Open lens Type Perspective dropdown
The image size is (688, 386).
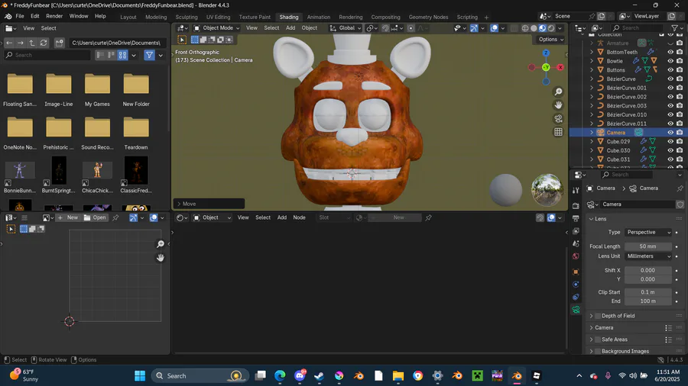point(648,233)
